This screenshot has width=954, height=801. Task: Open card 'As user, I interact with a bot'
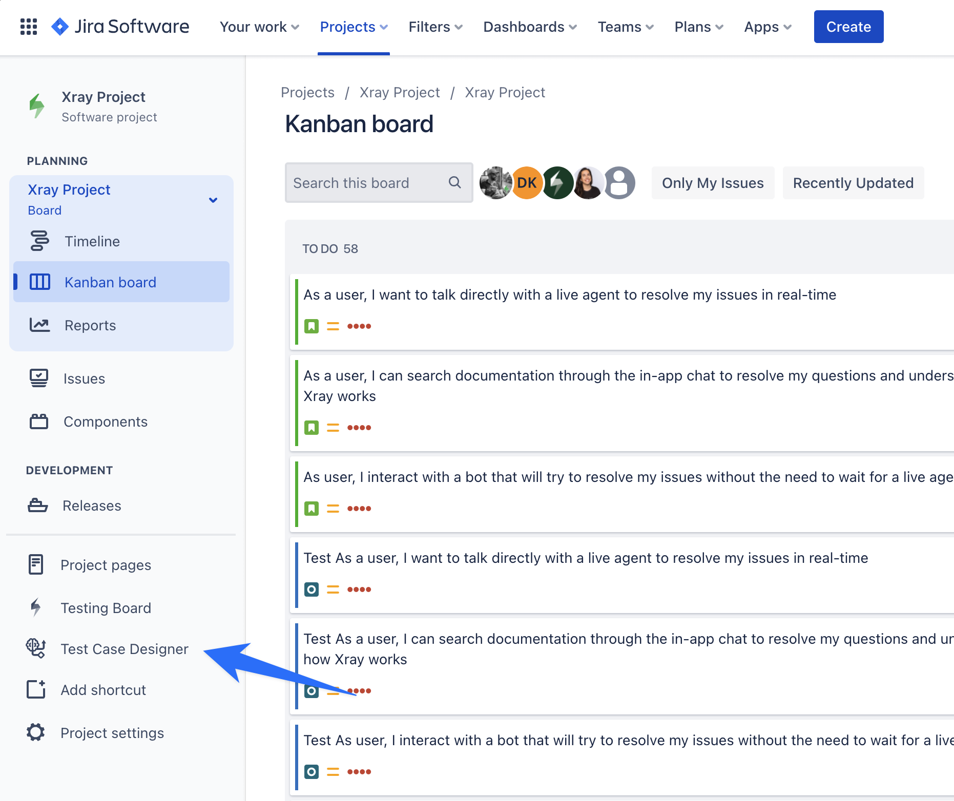pos(623,495)
